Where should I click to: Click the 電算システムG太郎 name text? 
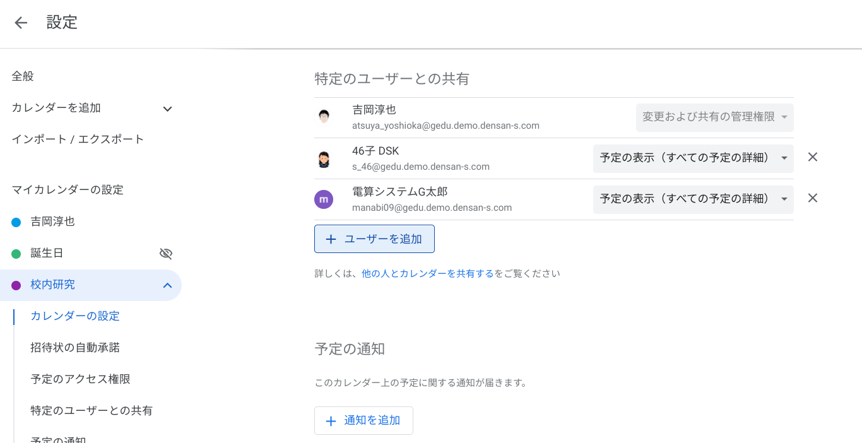click(399, 192)
